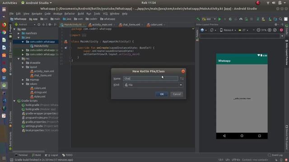Click the layout preview settings gear
Image resolution: width=289 pixels, height=162 pixels.
coord(276,24)
